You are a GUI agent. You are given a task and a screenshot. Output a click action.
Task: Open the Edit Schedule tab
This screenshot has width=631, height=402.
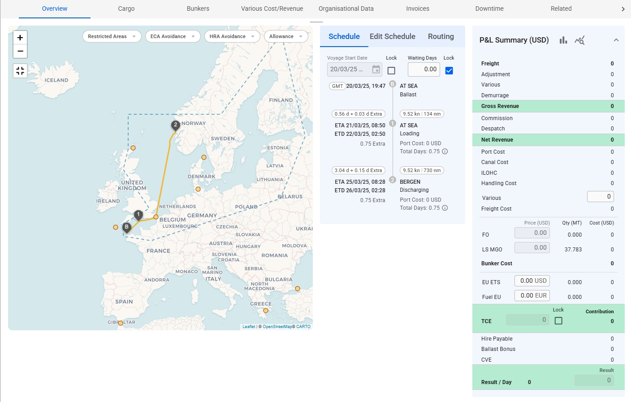392,37
